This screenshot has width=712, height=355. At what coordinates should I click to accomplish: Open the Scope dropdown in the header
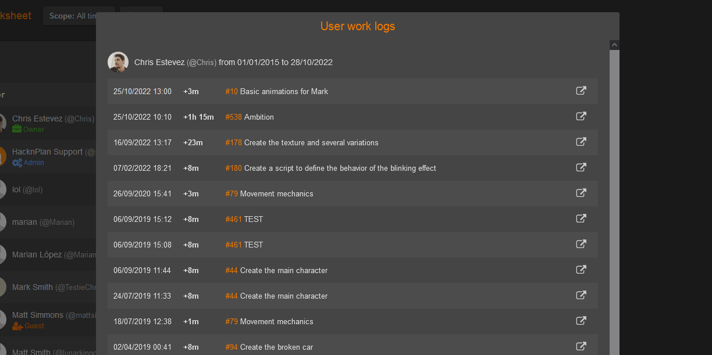70,16
